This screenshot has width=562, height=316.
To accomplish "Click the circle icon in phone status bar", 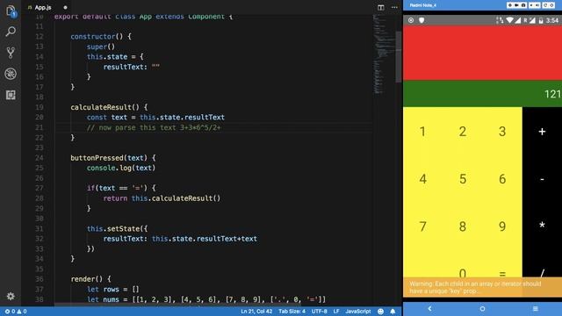I will pyautogui.click(x=411, y=20).
